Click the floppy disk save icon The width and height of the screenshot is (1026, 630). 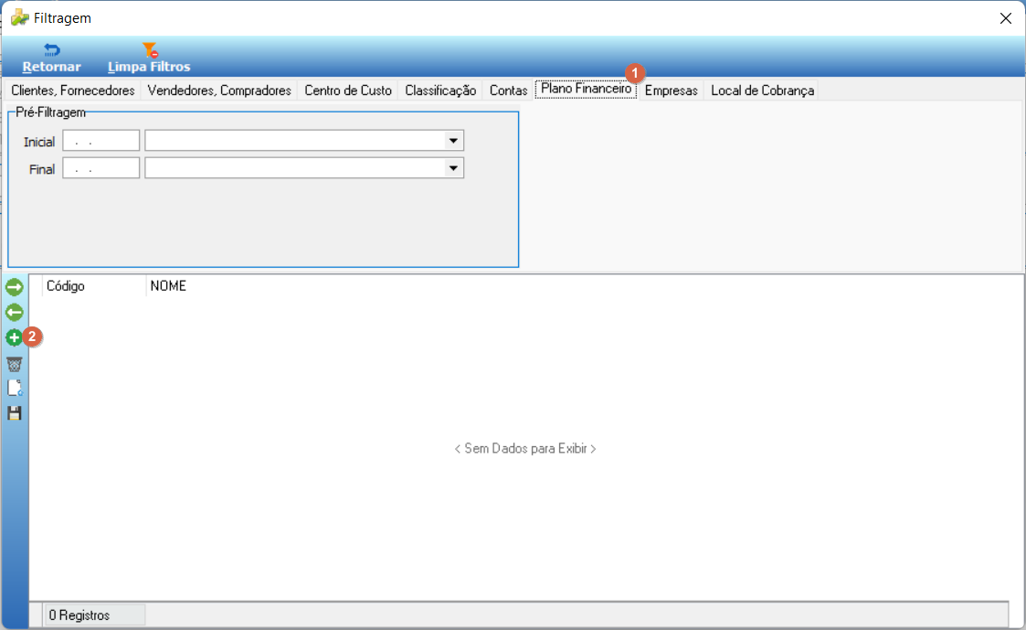click(15, 413)
